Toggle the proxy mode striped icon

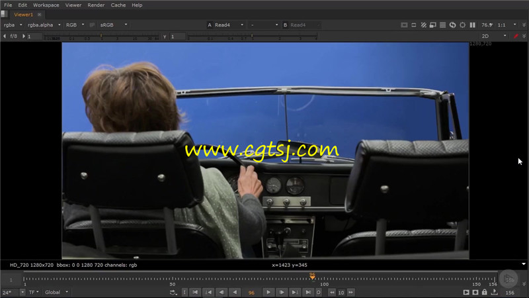423,25
